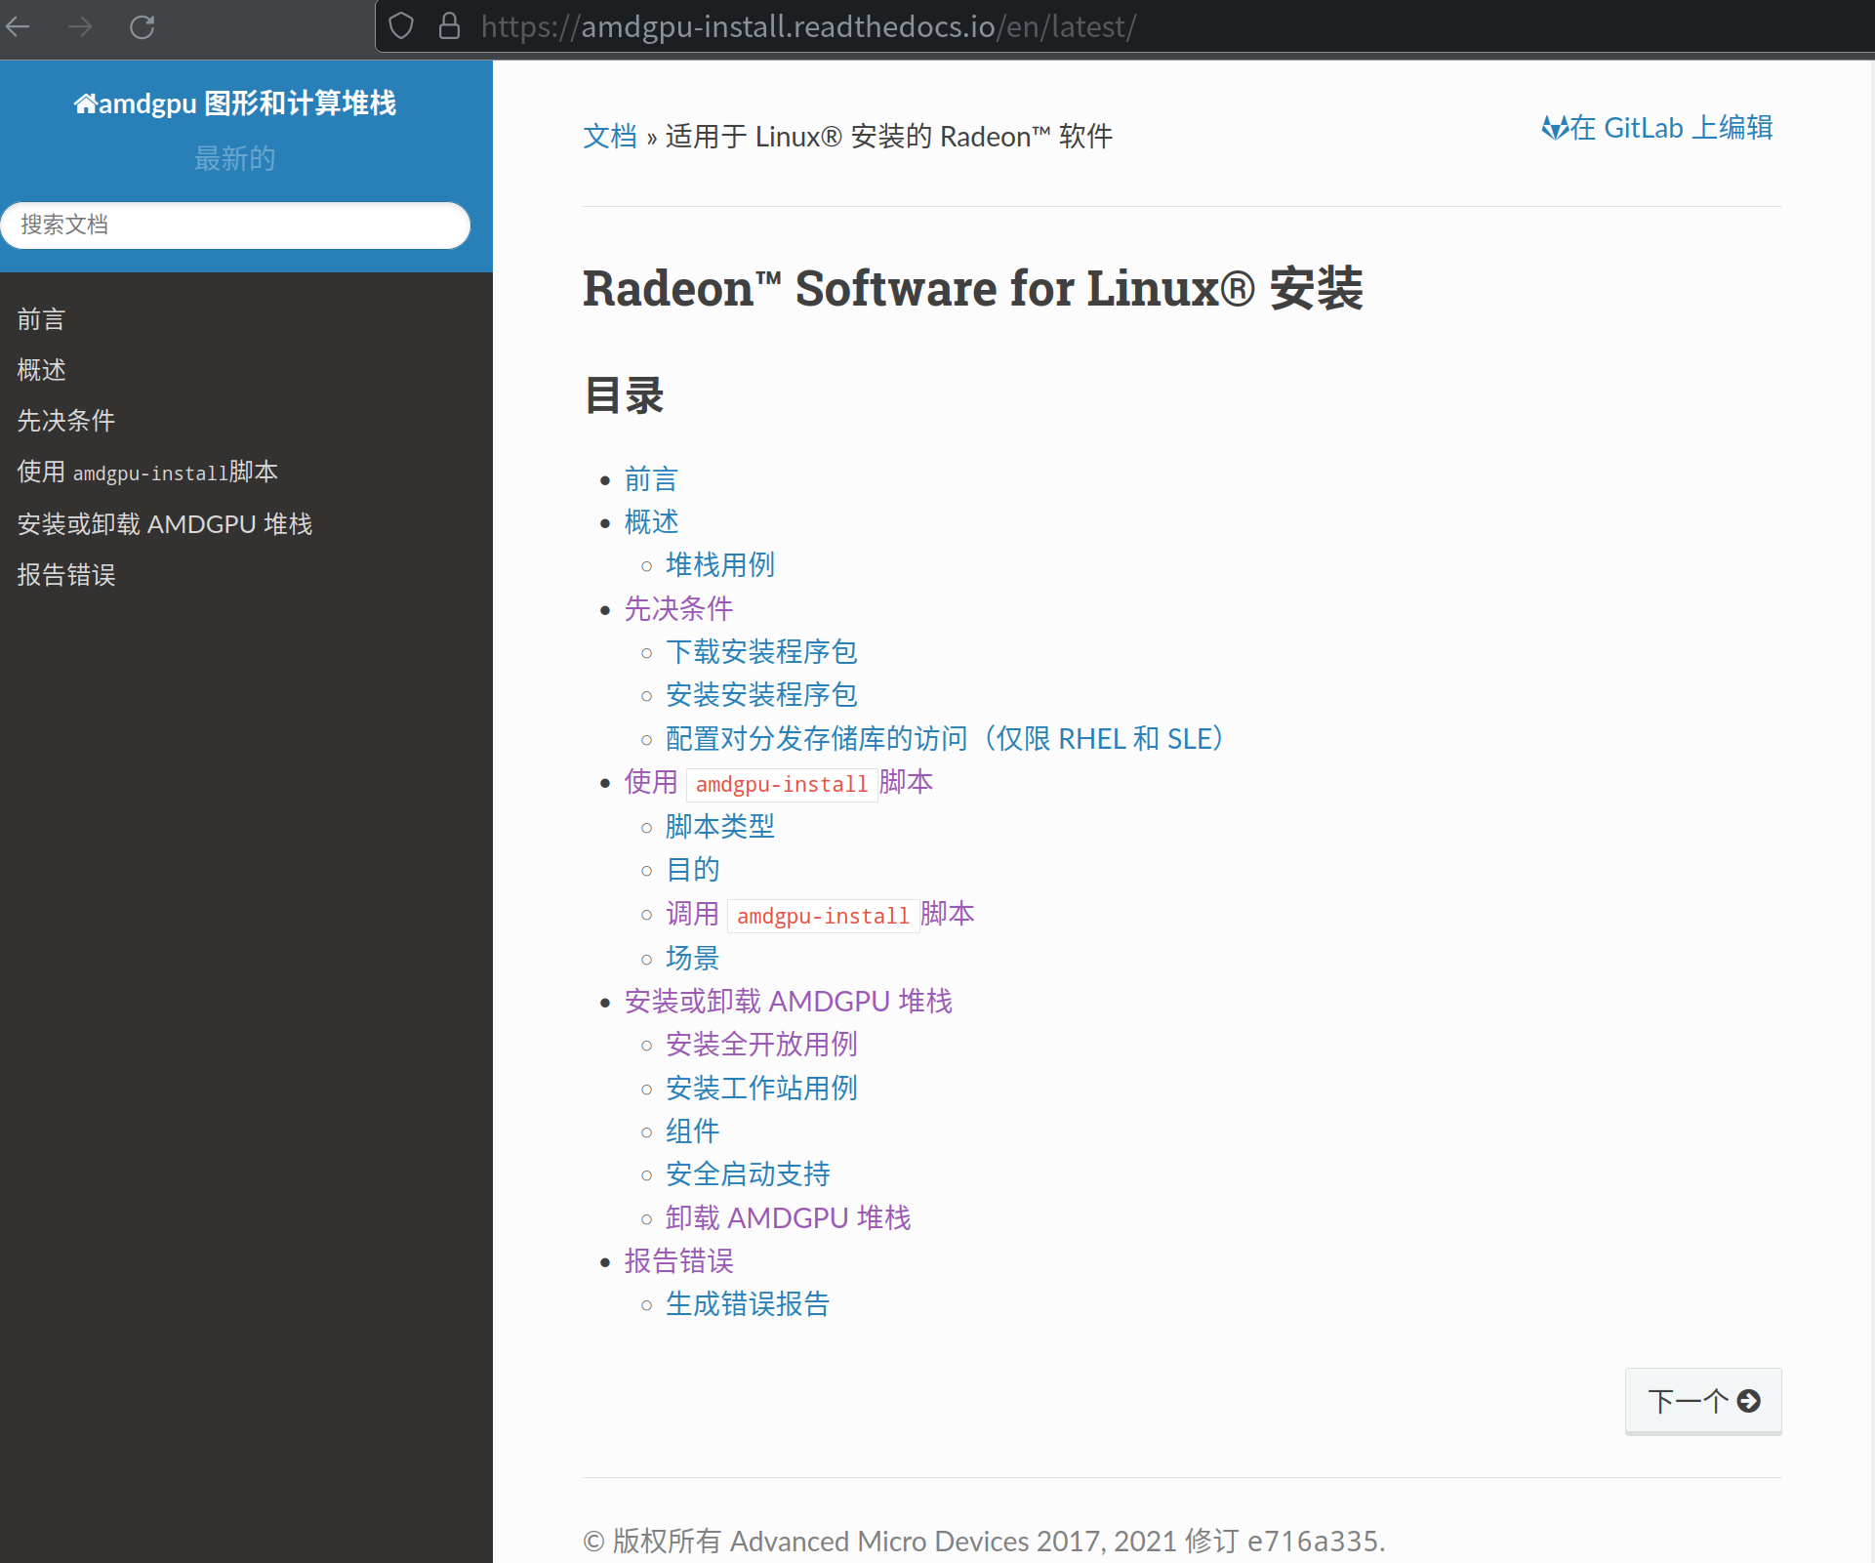Click in the 搜索文档 search field
Screen dimensions: 1875x1563
(x=235, y=226)
